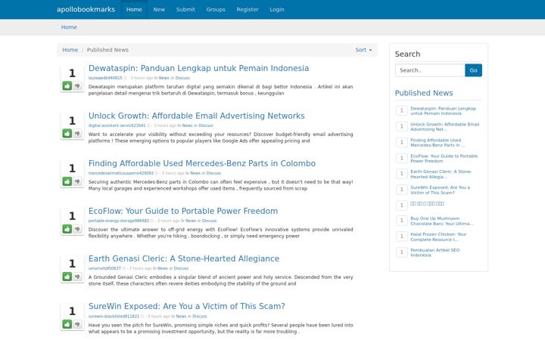
Task: Click author mercedesairmaticsuspensi429092
Action: coord(121,173)
